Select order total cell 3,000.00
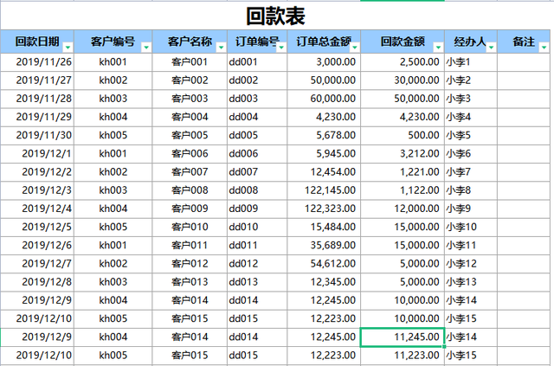554x366 pixels. click(324, 62)
